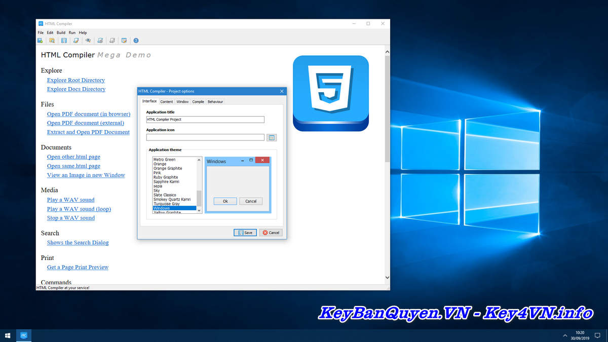Show hidden tray icons chevron
608x342 pixels.
565,335
